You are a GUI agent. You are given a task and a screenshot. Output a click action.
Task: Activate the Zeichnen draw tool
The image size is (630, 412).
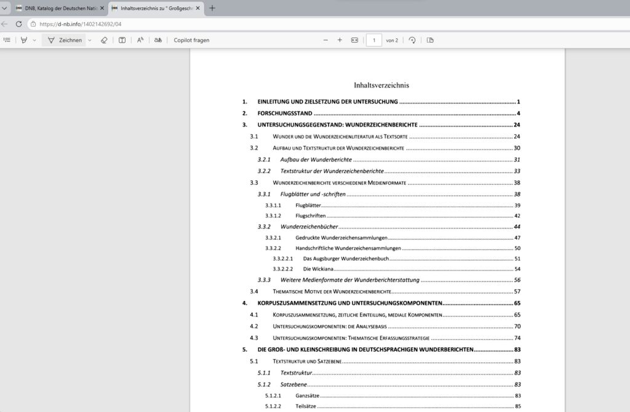pos(65,40)
